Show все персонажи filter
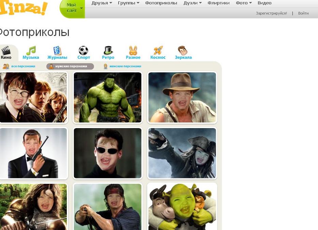 (x=23, y=66)
